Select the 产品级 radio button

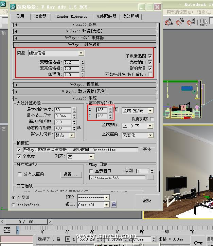coord(14,198)
